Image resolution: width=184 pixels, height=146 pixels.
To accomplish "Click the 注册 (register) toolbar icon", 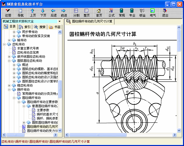I will coord(8,13).
